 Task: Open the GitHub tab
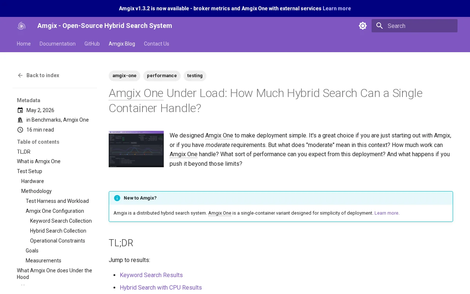pyautogui.click(x=92, y=44)
